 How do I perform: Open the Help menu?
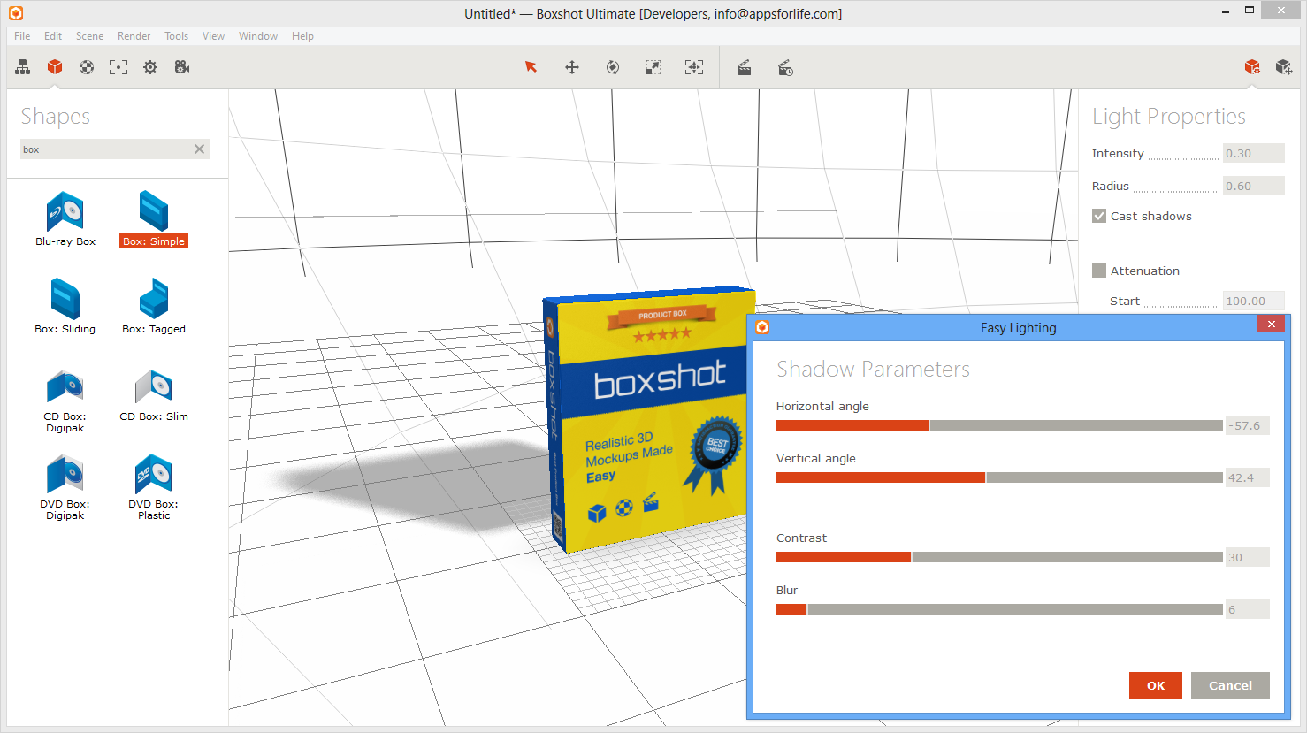[x=302, y=36]
